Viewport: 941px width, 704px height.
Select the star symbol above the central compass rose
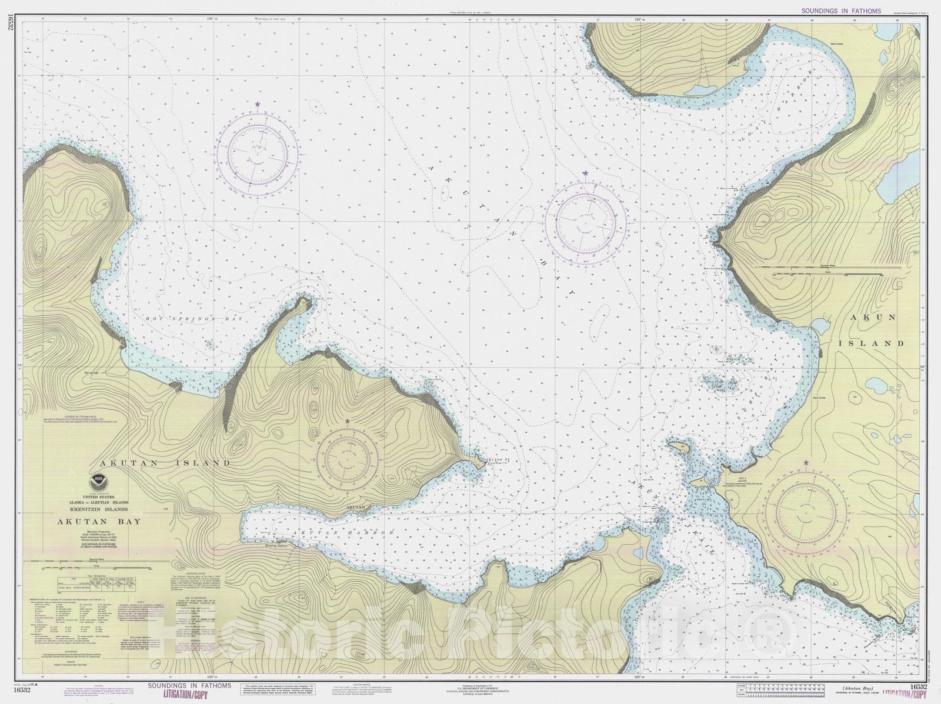(585, 172)
